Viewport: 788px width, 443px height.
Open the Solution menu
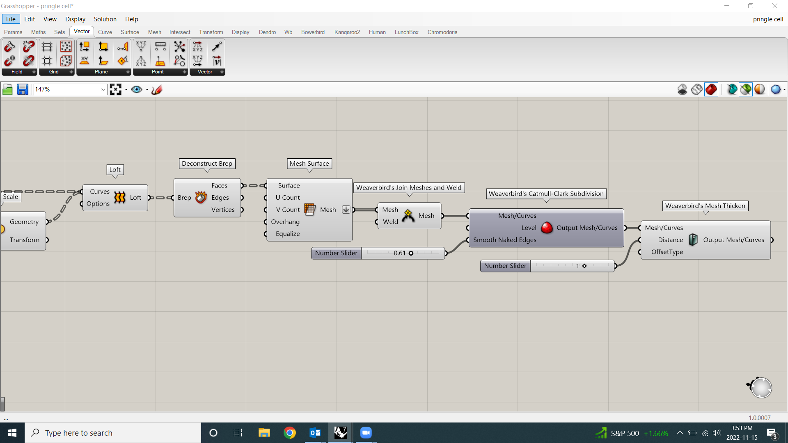click(x=105, y=19)
